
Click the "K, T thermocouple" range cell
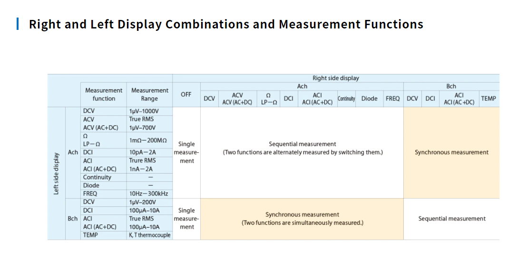pyautogui.click(x=149, y=235)
